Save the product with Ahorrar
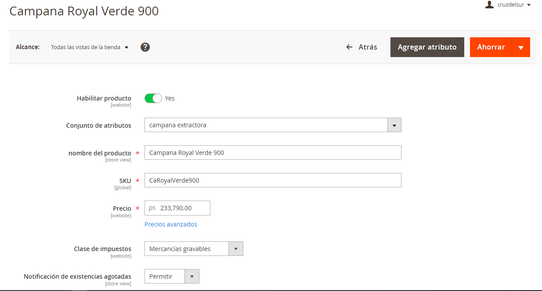This screenshot has width=542, height=291. [491, 47]
